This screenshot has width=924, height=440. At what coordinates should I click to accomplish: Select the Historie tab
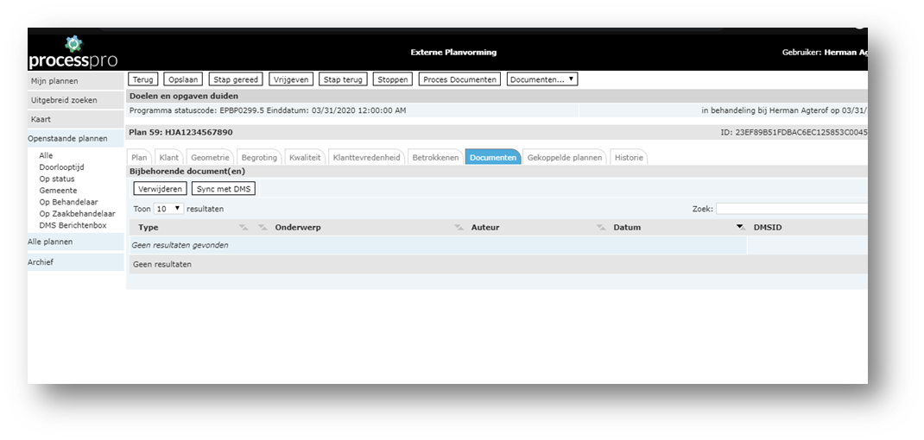[x=629, y=157]
